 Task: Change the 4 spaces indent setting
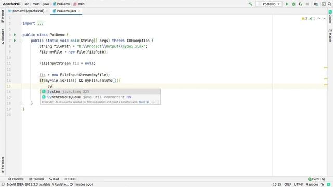click(x=312, y=185)
